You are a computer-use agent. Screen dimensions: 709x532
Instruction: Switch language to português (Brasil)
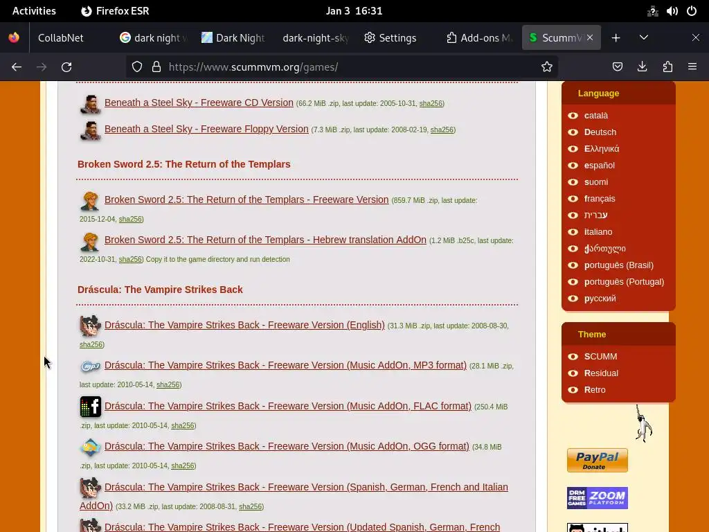point(618,265)
